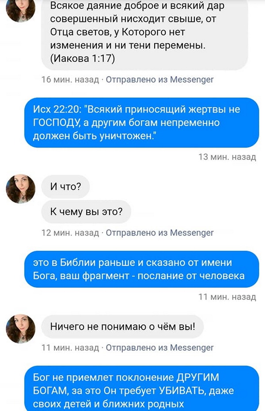The width and height of the screenshot is (265, 411).
Task: Click "11 мин. назад" before "Отправлено из Messenger"
Action: pos(70,347)
